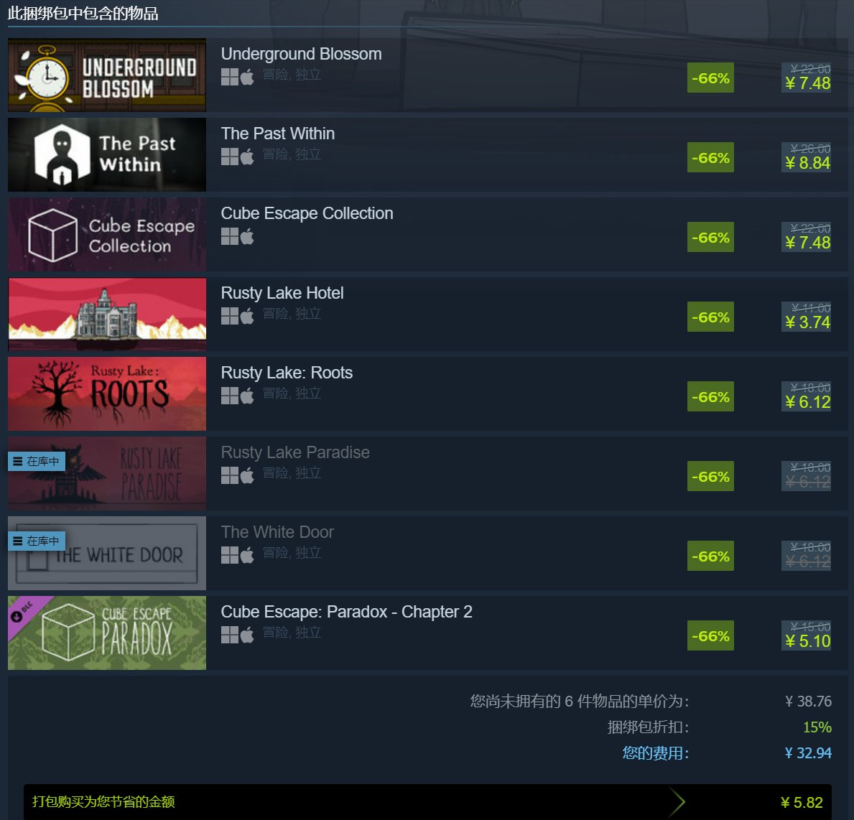
Task: Click the Cube Escape Collection cover image
Action: (x=107, y=234)
